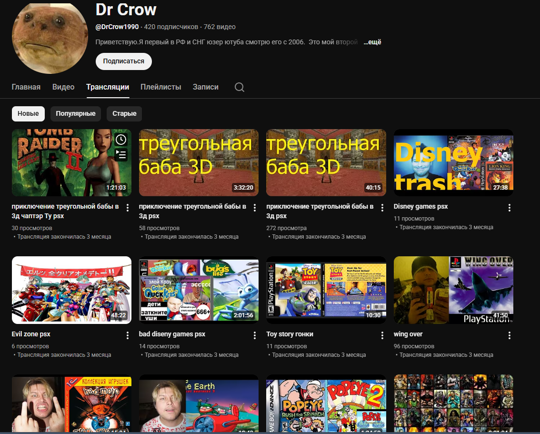Play the Evil zone anime thumbnail 48:22
Screen dimensions: 540x434
pyautogui.click(x=71, y=290)
